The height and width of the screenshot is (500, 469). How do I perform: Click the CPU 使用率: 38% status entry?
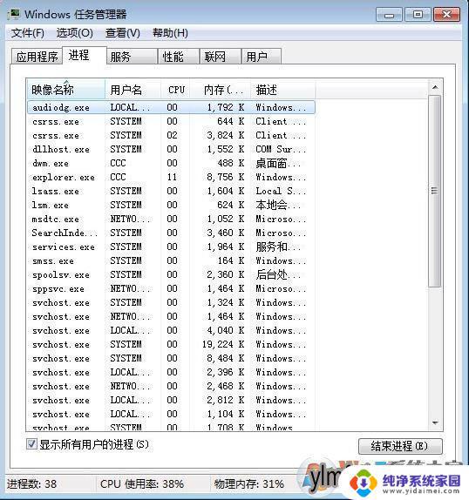142,484
